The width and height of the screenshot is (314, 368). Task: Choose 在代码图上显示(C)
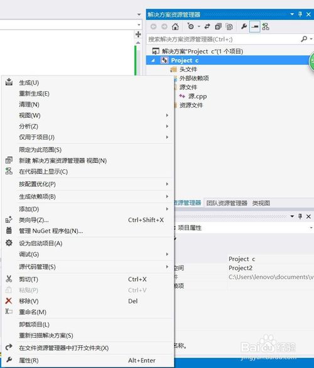88,172
